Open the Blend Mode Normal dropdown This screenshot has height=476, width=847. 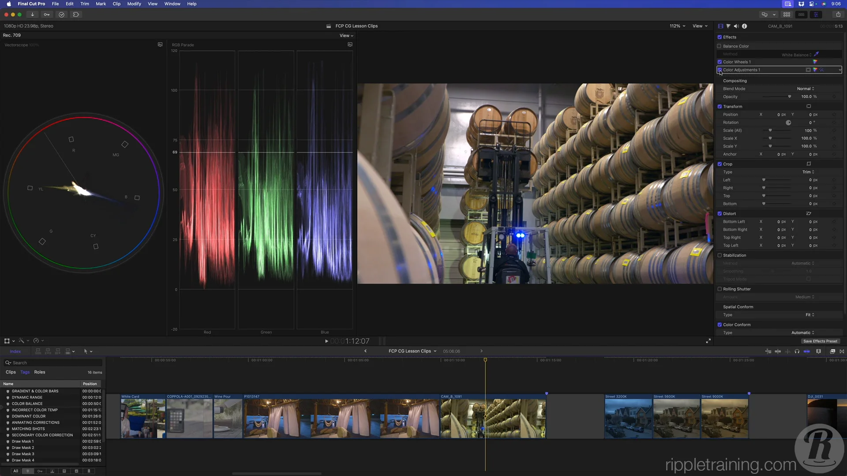click(x=806, y=89)
